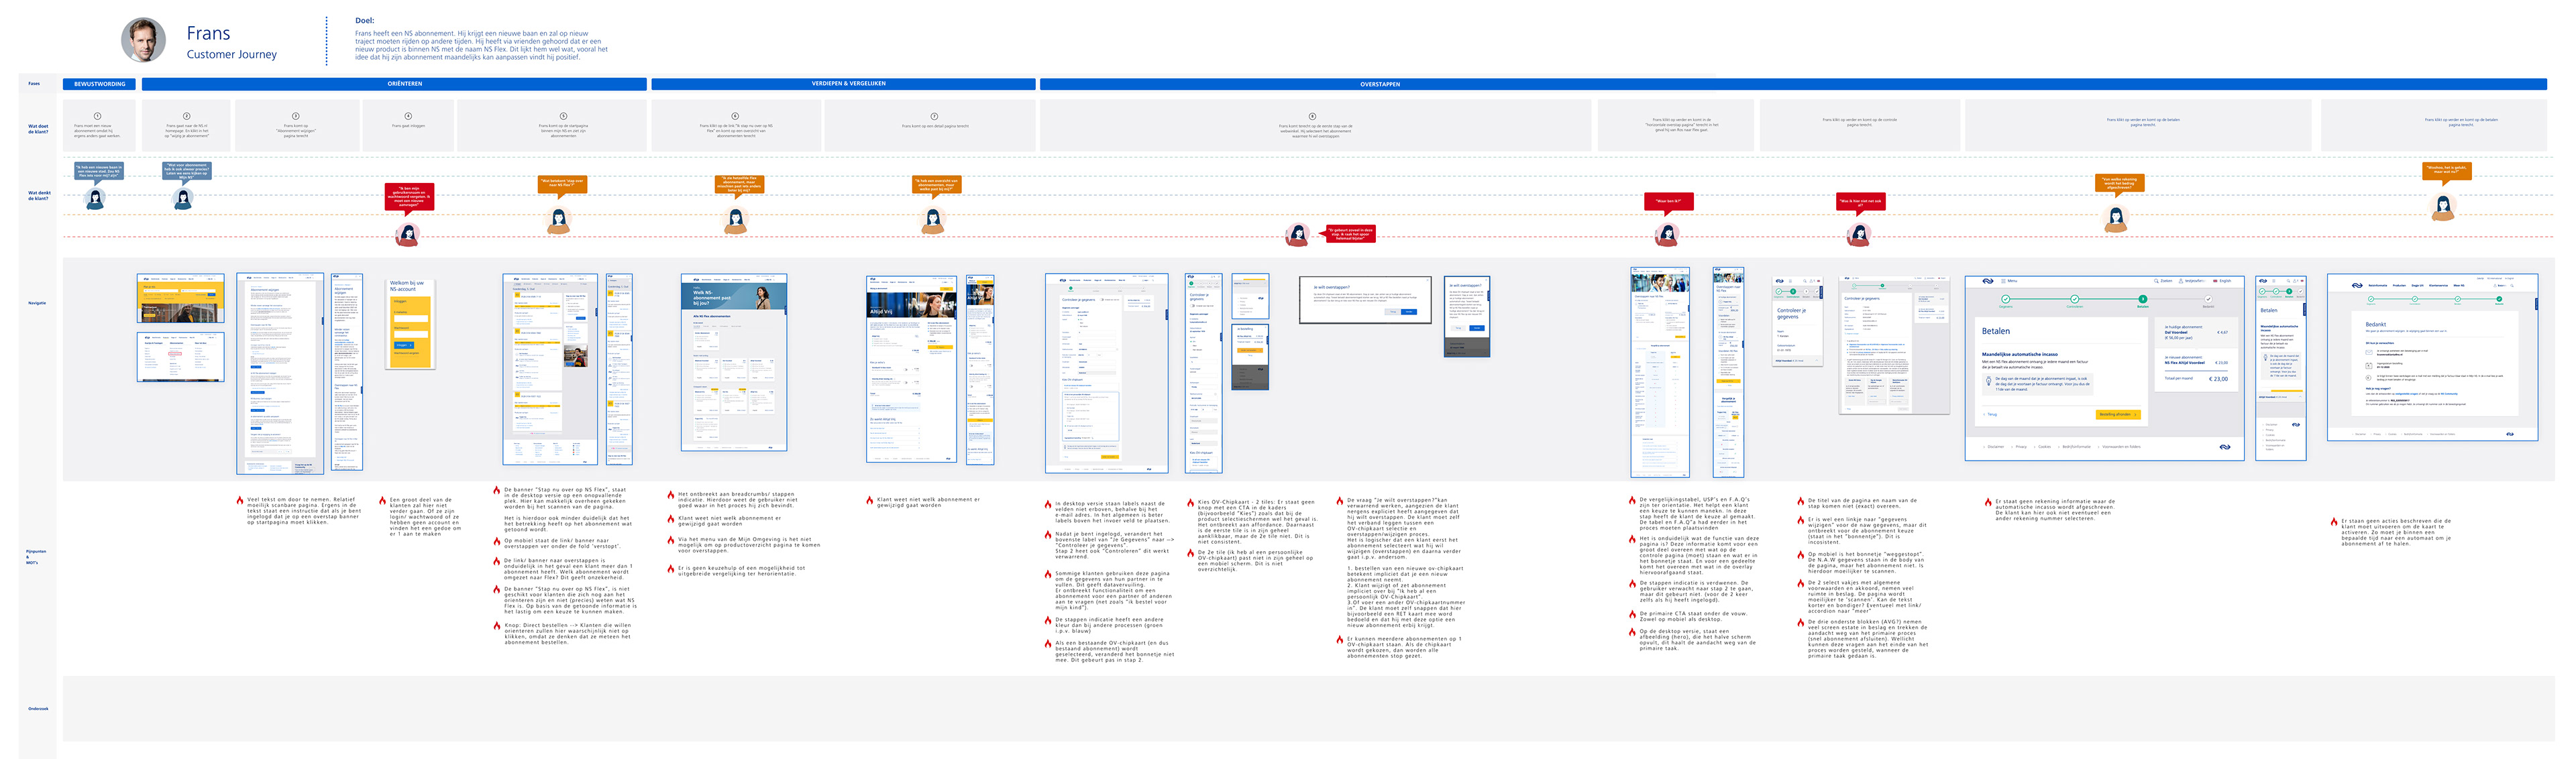Screen dimensions: 2576x759
Task: Click the step 4 'Frans gaat inloggen' circle
Action: (x=408, y=116)
